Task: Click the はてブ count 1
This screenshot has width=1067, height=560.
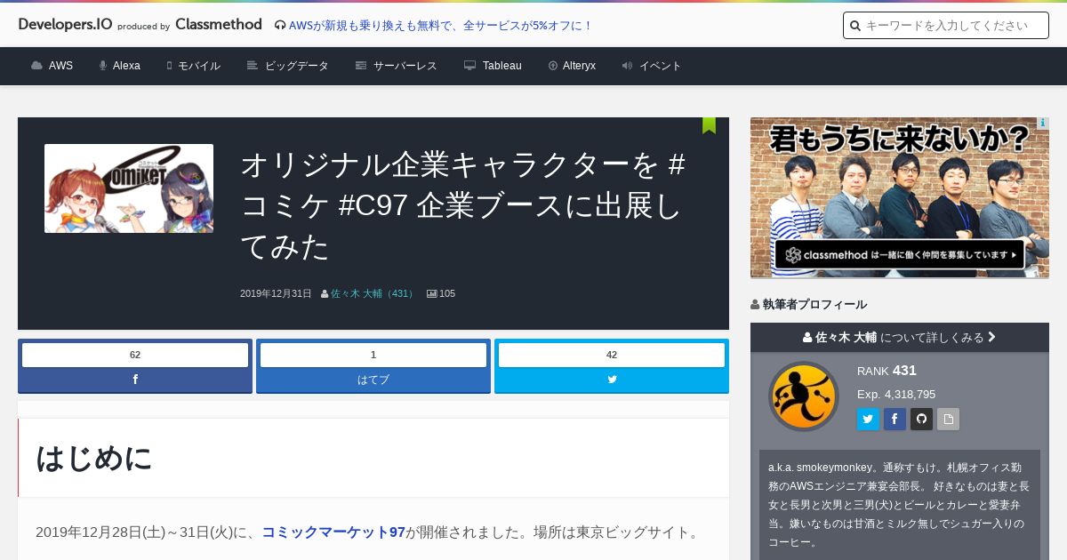Action: tap(373, 355)
